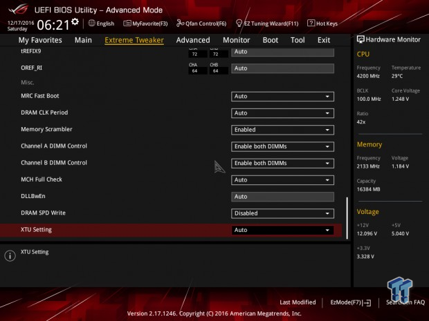This screenshot has height=321, width=429.
Task: Click the OREF_RI label
Action: point(31,68)
